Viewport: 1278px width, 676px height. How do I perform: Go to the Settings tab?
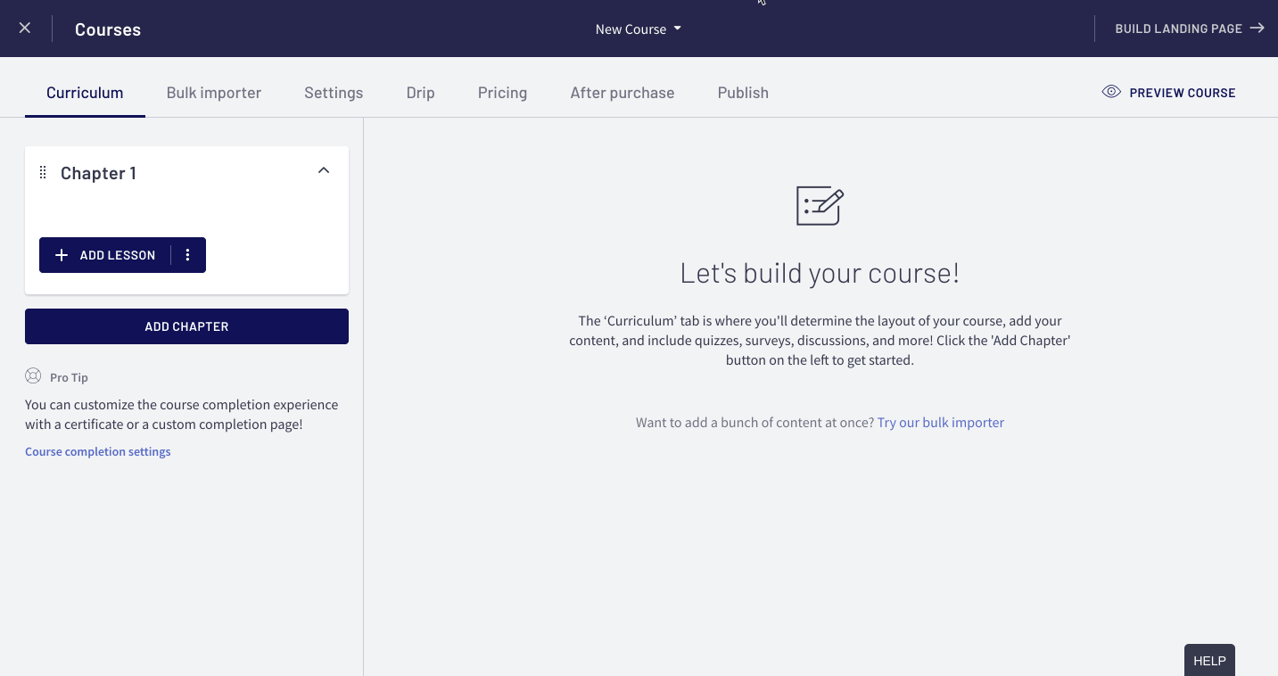tap(334, 93)
